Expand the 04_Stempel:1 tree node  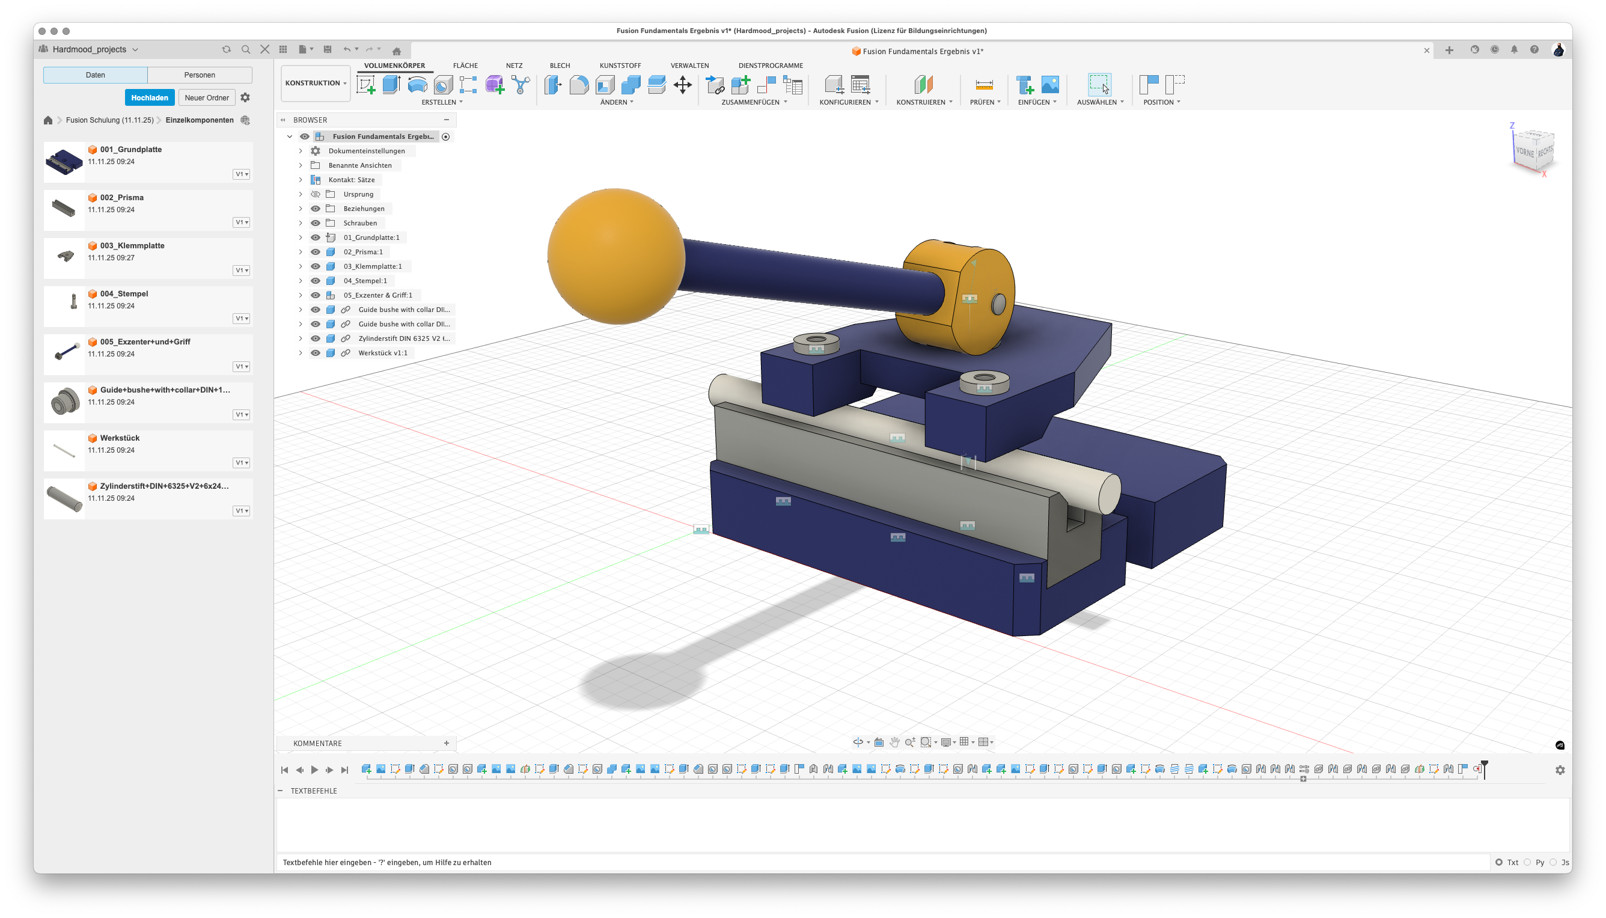301,281
